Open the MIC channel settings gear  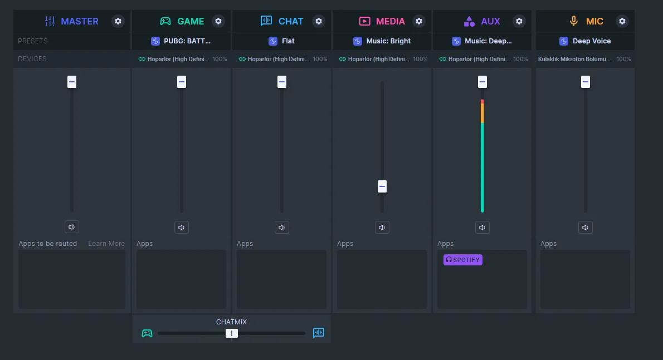tap(622, 21)
